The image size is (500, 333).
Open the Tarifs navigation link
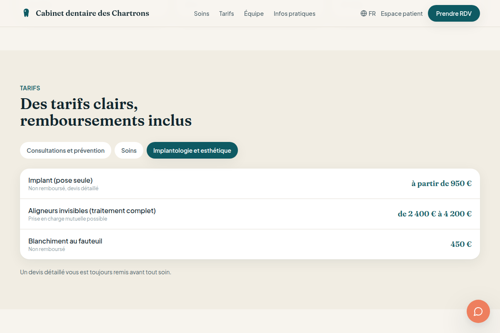click(x=227, y=13)
